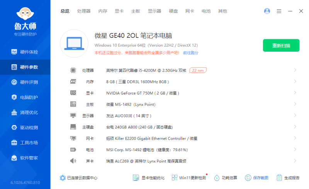Switch to the 硬盘 tab
The height and width of the screenshot is (189, 309).
[173, 11]
